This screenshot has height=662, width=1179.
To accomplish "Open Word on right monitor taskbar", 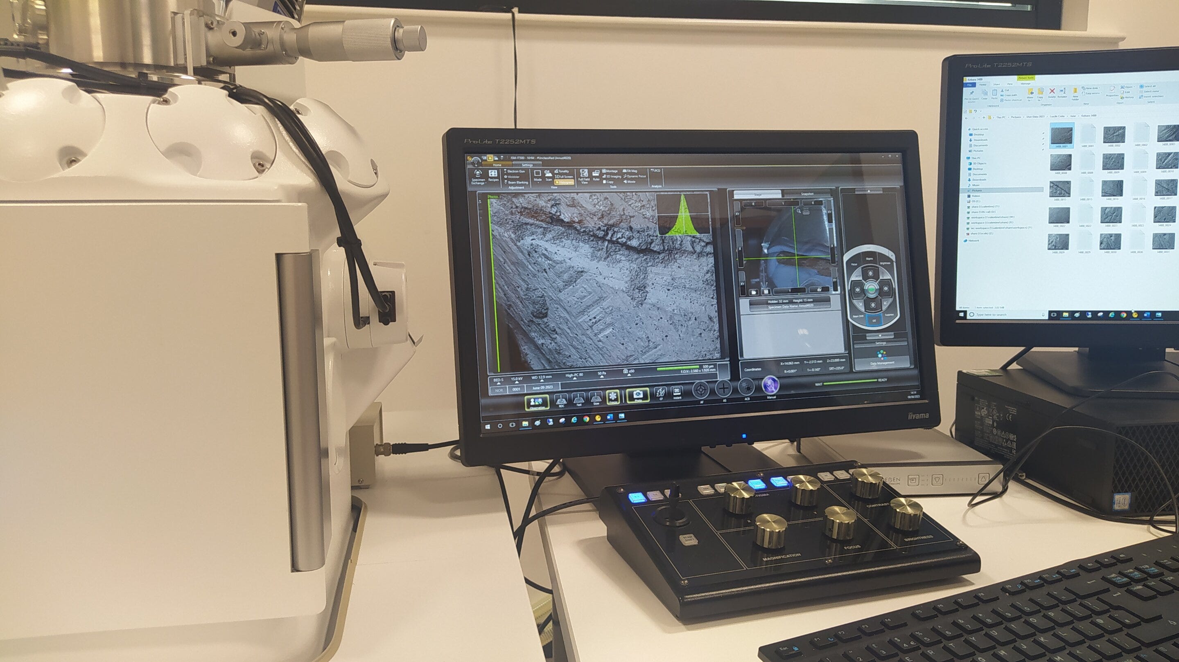I will (1147, 315).
